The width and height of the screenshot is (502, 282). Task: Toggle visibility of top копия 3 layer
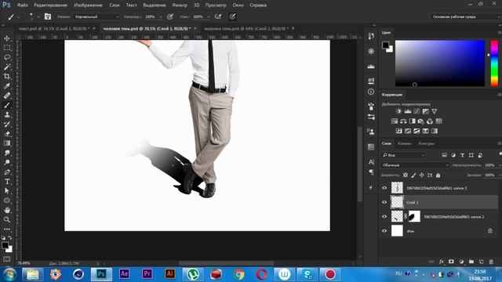[384, 188]
